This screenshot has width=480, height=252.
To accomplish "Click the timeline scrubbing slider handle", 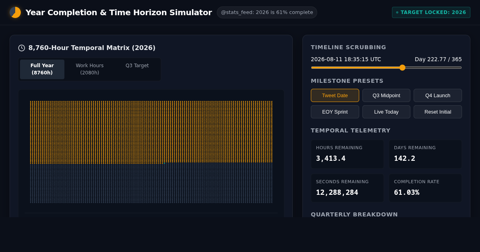I will 402,68.
